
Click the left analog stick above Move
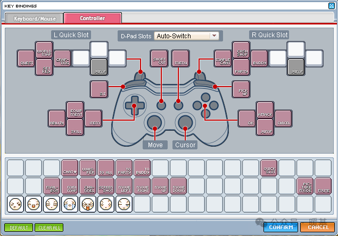(x=154, y=122)
